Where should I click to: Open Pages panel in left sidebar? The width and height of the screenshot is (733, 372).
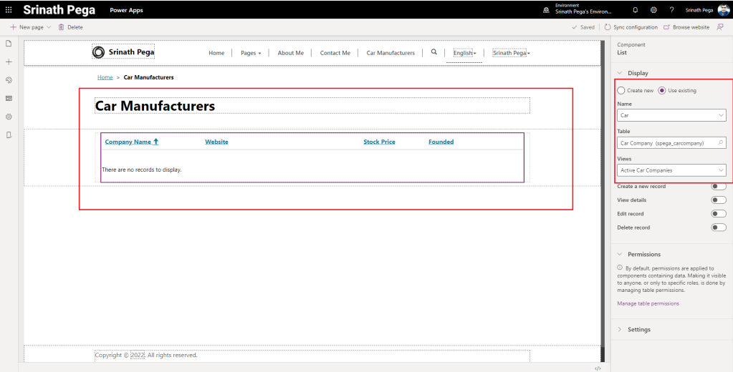(x=9, y=44)
